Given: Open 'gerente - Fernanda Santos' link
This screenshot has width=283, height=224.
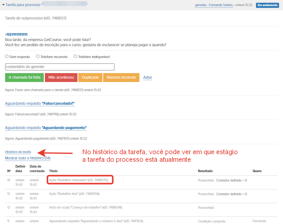Looking at the screenshot, I should click(x=214, y=5).
